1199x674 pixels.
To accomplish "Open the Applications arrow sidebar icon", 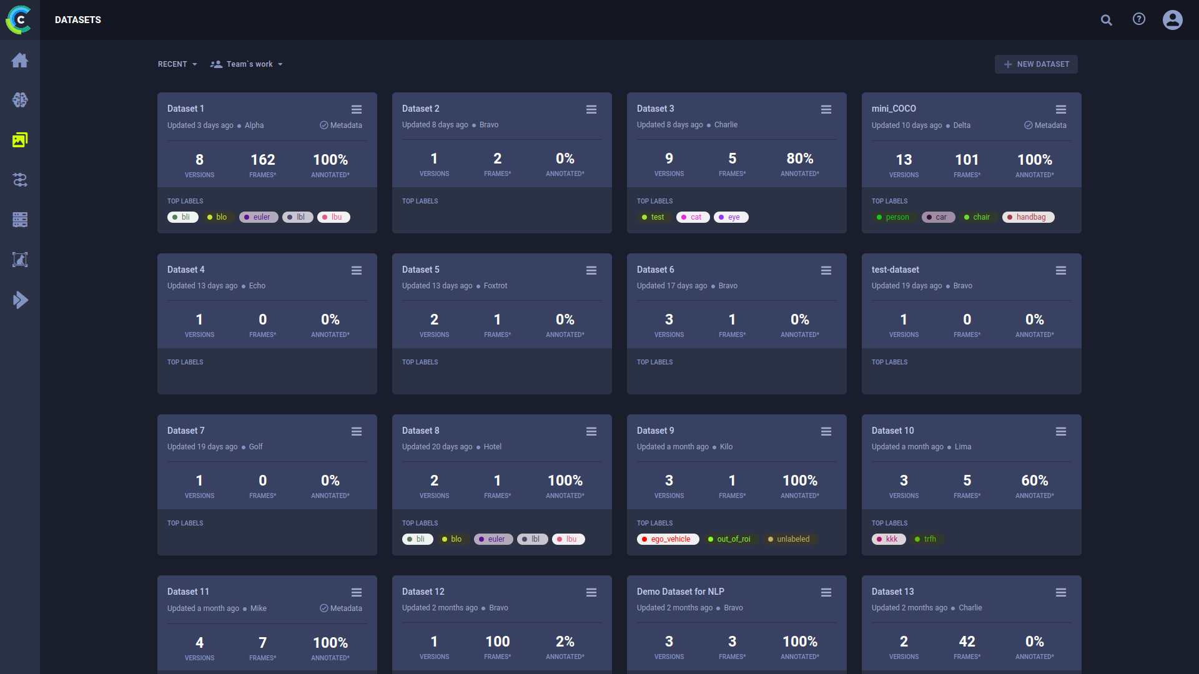I will [x=20, y=300].
